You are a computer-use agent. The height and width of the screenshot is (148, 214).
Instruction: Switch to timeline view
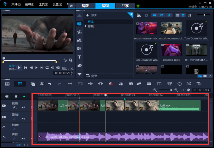click(20, 84)
